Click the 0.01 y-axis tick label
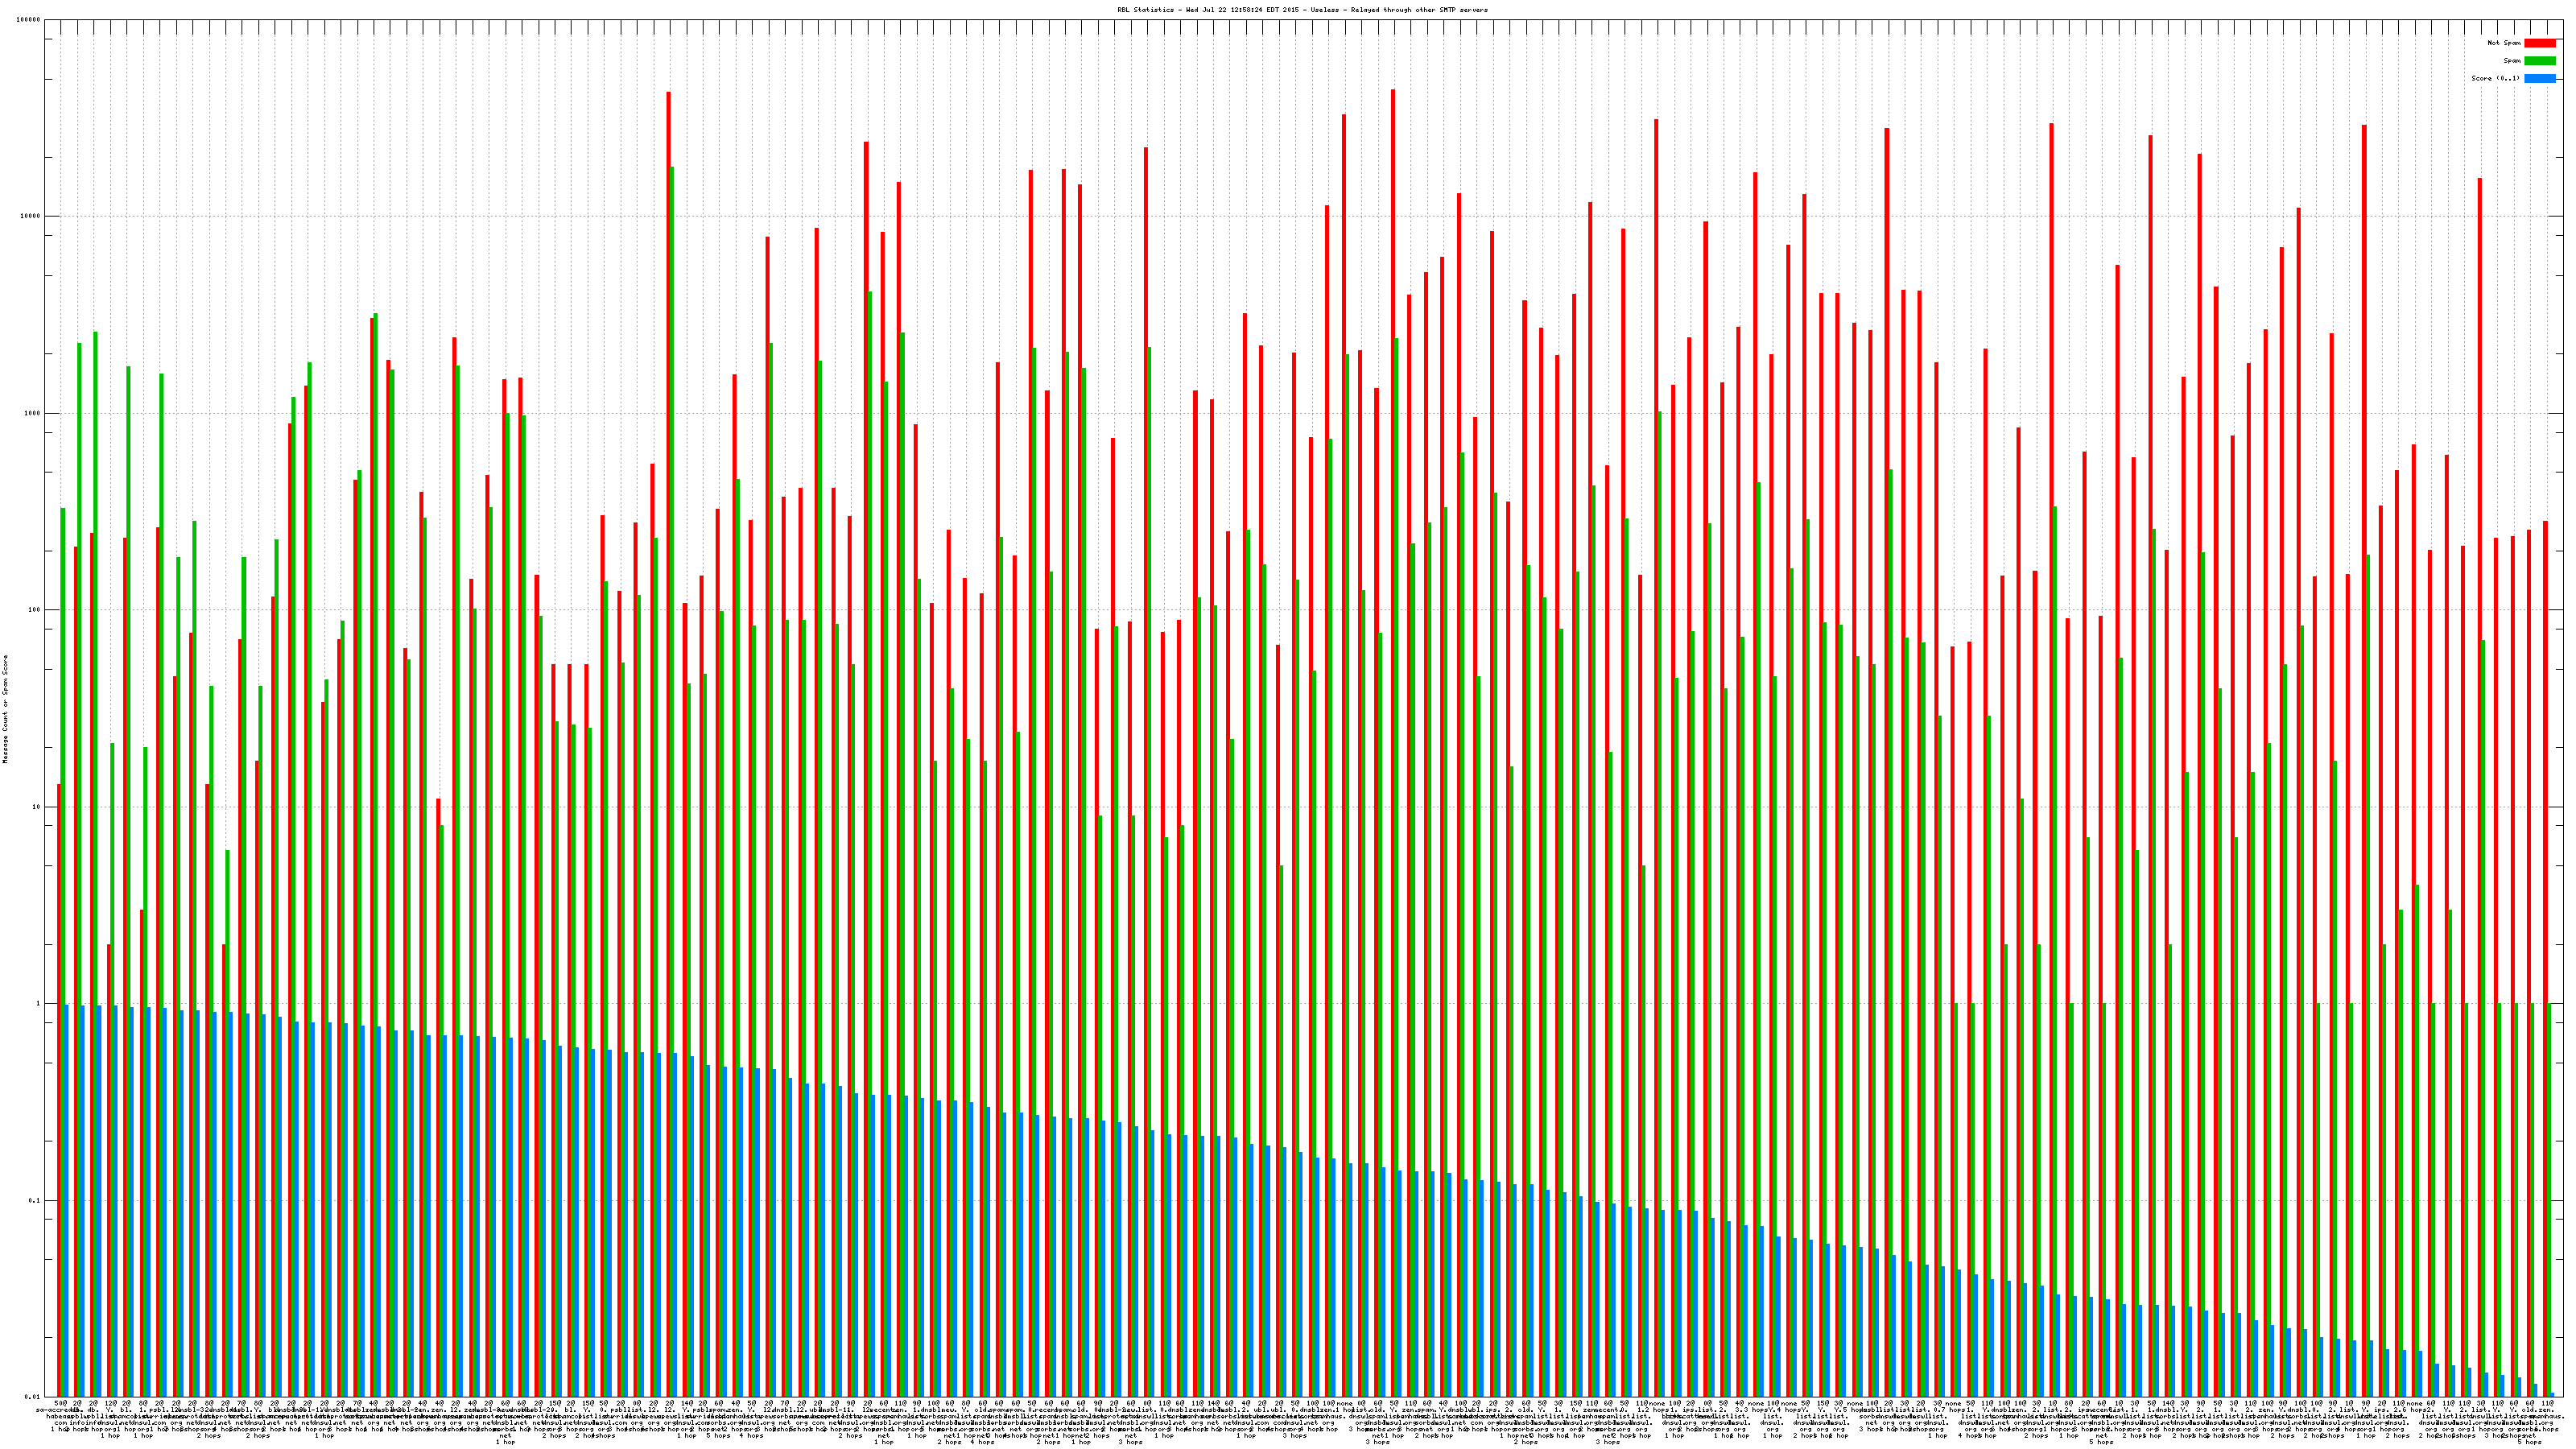The width and height of the screenshot is (2576, 1449). pyautogui.click(x=33, y=1397)
